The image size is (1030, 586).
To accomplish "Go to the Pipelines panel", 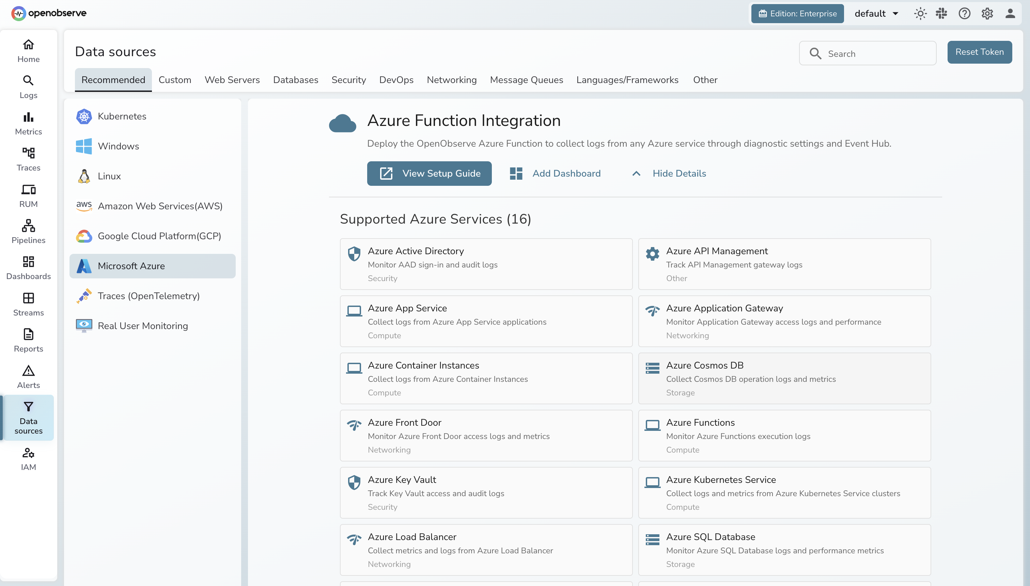I will pos(28,231).
